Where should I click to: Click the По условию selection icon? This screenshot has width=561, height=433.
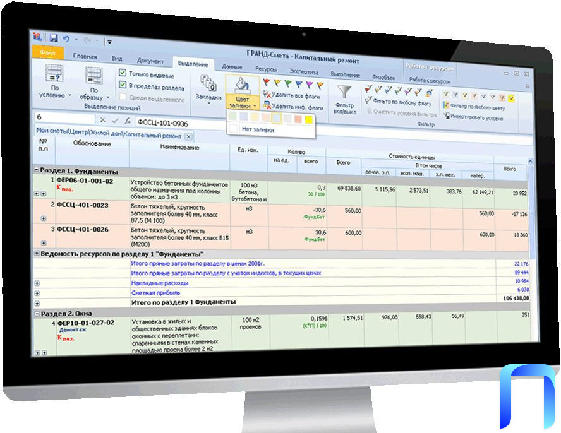[55, 73]
